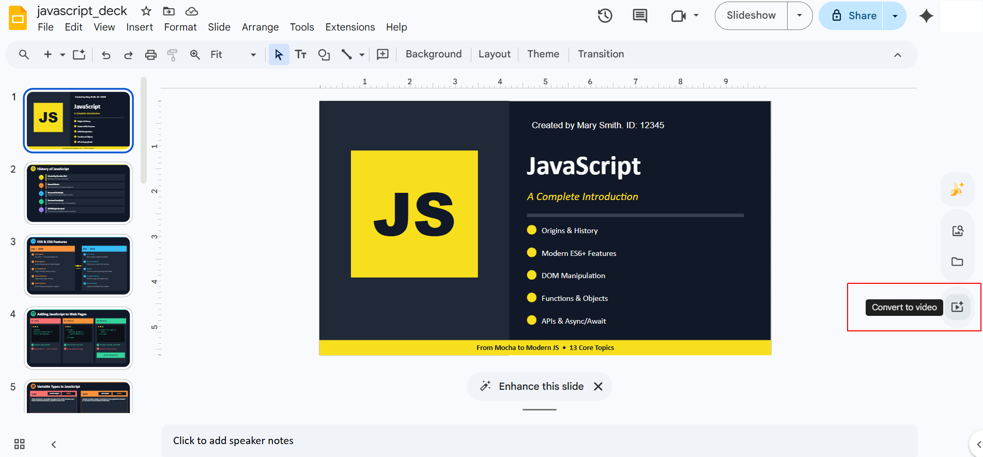Open grid view of slides
The image size is (983, 457).
(20, 444)
